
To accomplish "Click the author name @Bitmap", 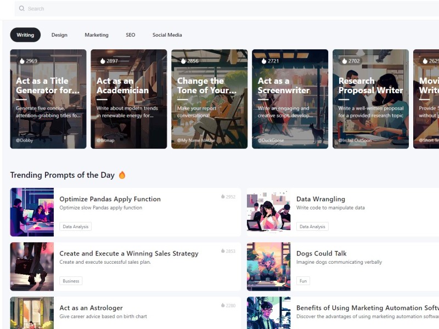I will click(105, 140).
